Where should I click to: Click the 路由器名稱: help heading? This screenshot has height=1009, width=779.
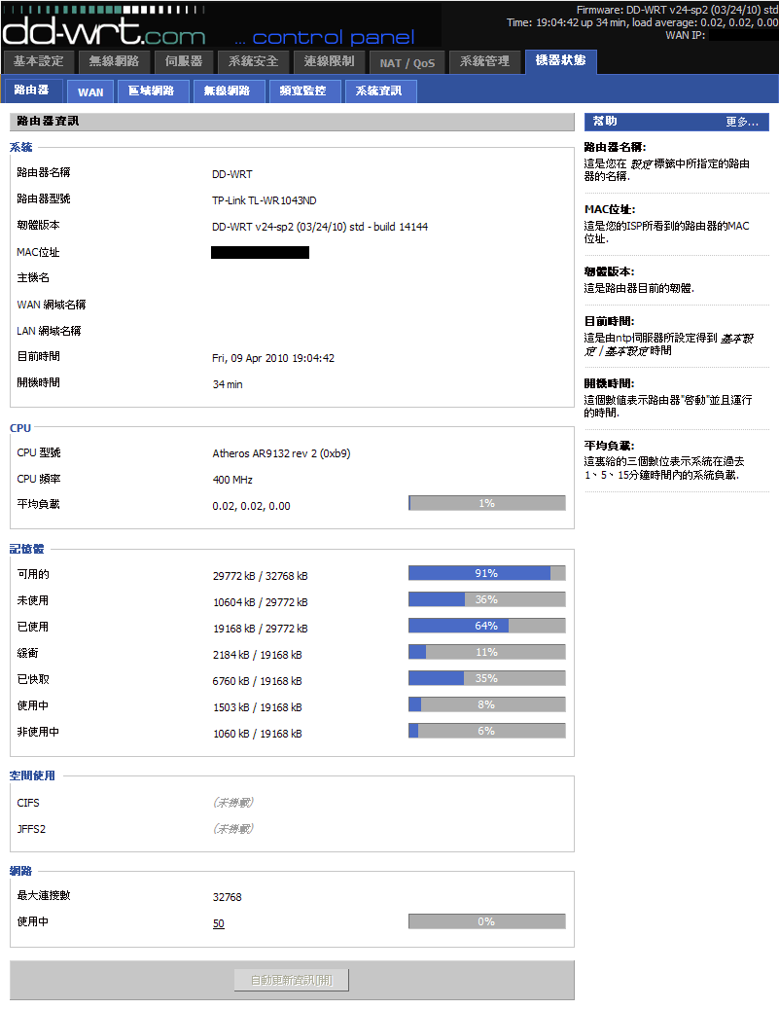pyautogui.click(x=615, y=147)
